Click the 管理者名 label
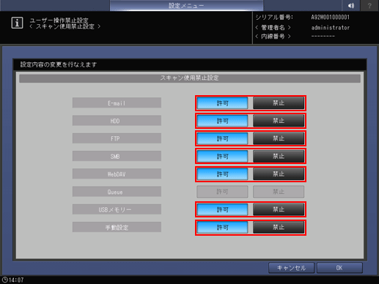The width and height of the screenshot is (379, 284). [273, 28]
